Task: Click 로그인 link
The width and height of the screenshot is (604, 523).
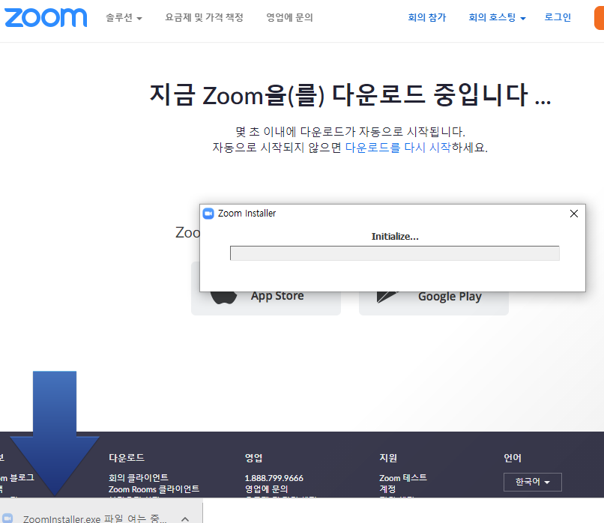Action: pos(558,17)
